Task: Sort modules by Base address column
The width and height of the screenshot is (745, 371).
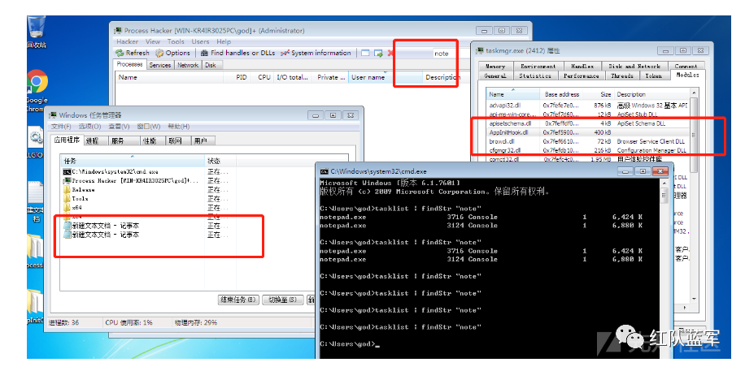Action: [x=562, y=94]
